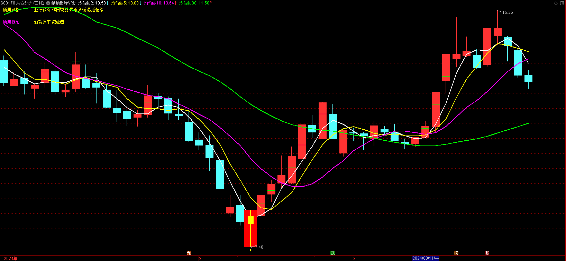Click the style tag '昨日较弱'

tap(60, 10)
